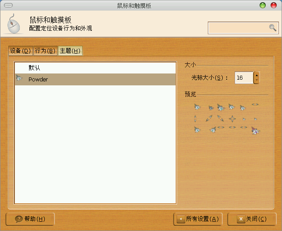Decrease cursor size with down arrow
282x231 pixels.
(257, 80)
